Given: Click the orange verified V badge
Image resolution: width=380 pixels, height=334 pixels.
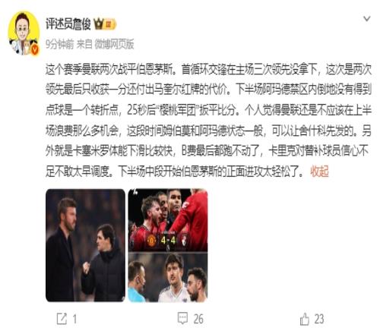Looking at the screenshot, I should pyautogui.click(x=35, y=49).
